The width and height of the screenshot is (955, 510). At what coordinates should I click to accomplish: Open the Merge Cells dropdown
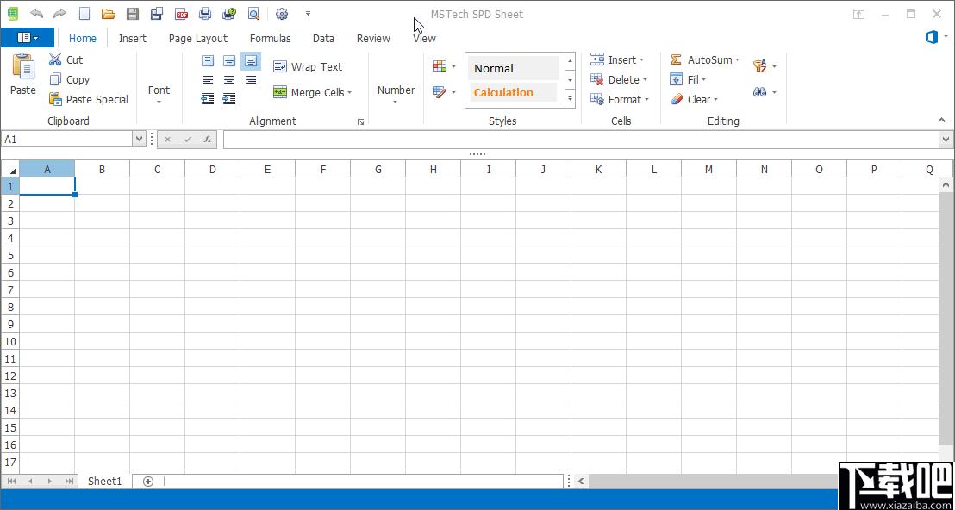click(313, 92)
